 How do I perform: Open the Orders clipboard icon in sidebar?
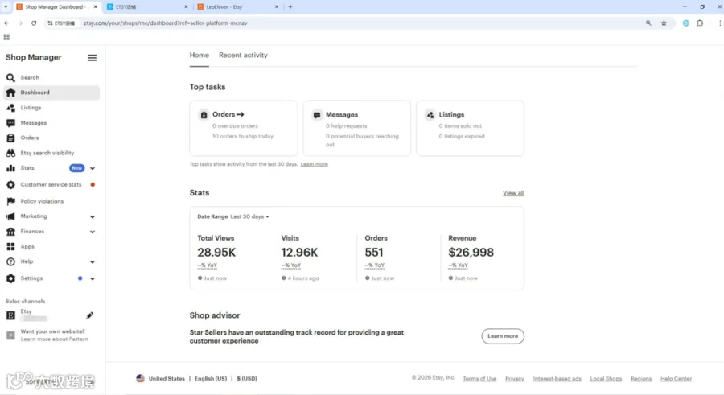click(10, 138)
